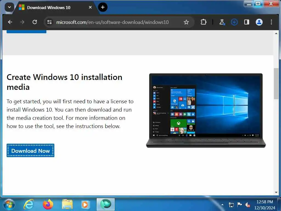281x211 pixels.
Task: Open the Windows Start orb
Action: 9,204
